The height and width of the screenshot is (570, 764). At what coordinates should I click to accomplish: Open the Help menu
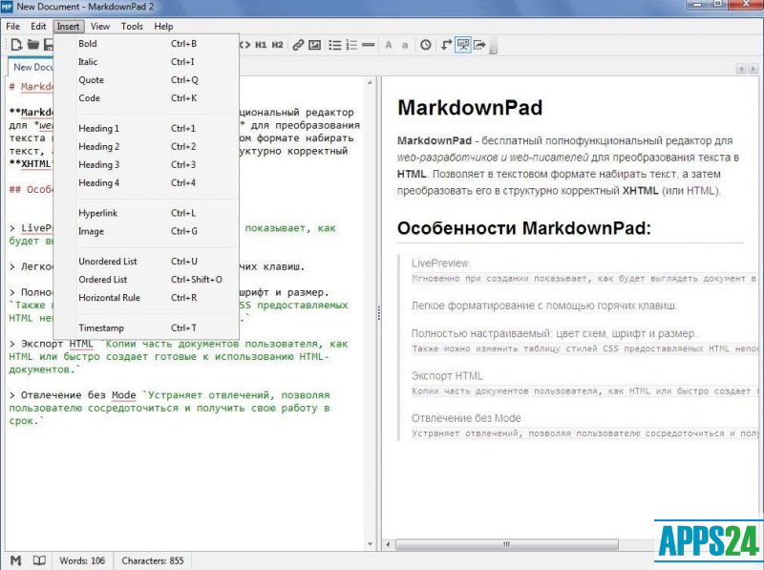point(163,27)
